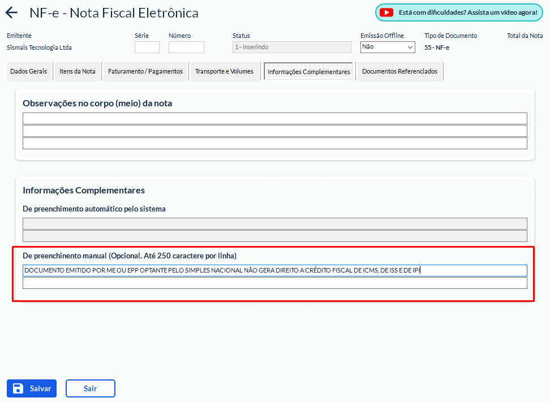550x402 pixels.
Task: Select the second Observações no corpo line
Action: coord(275,131)
